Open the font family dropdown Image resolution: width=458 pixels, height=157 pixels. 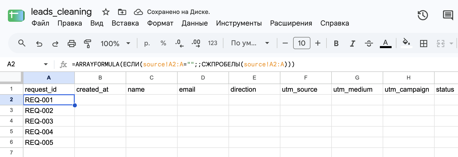(250, 43)
